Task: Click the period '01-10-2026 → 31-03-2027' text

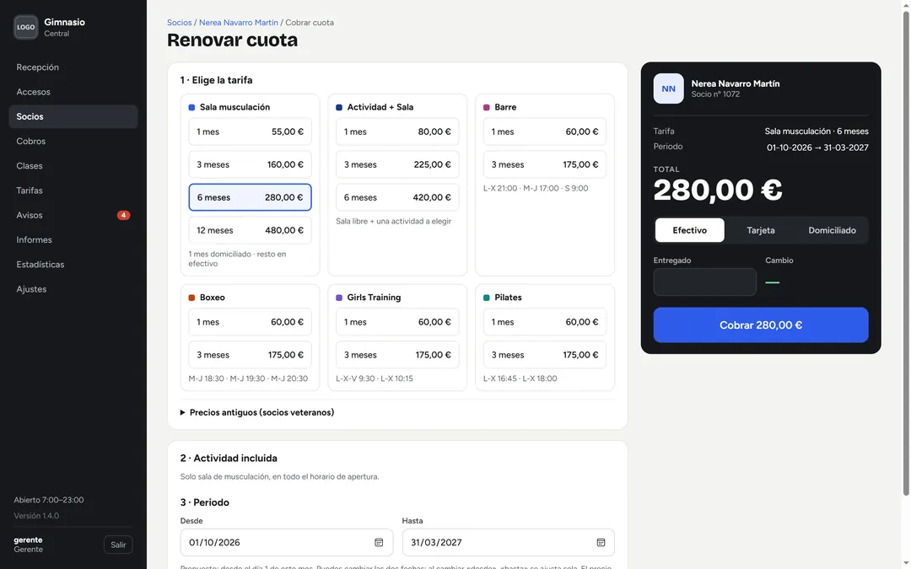Action: [x=817, y=148]
